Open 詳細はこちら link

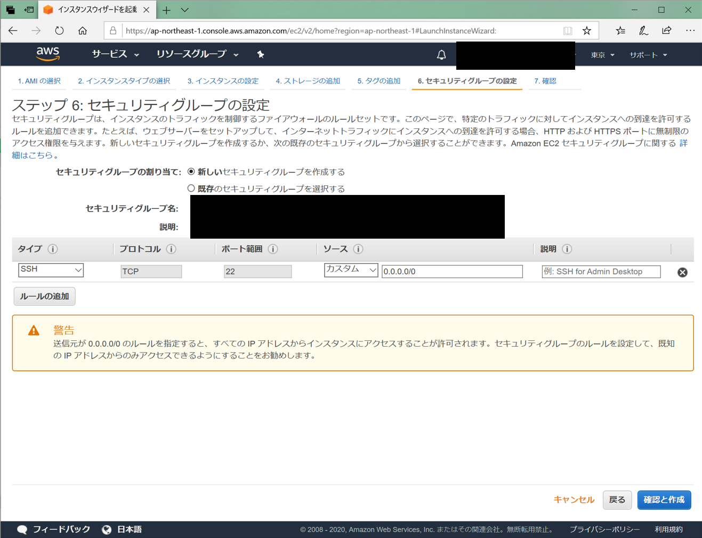pos(33,155)
